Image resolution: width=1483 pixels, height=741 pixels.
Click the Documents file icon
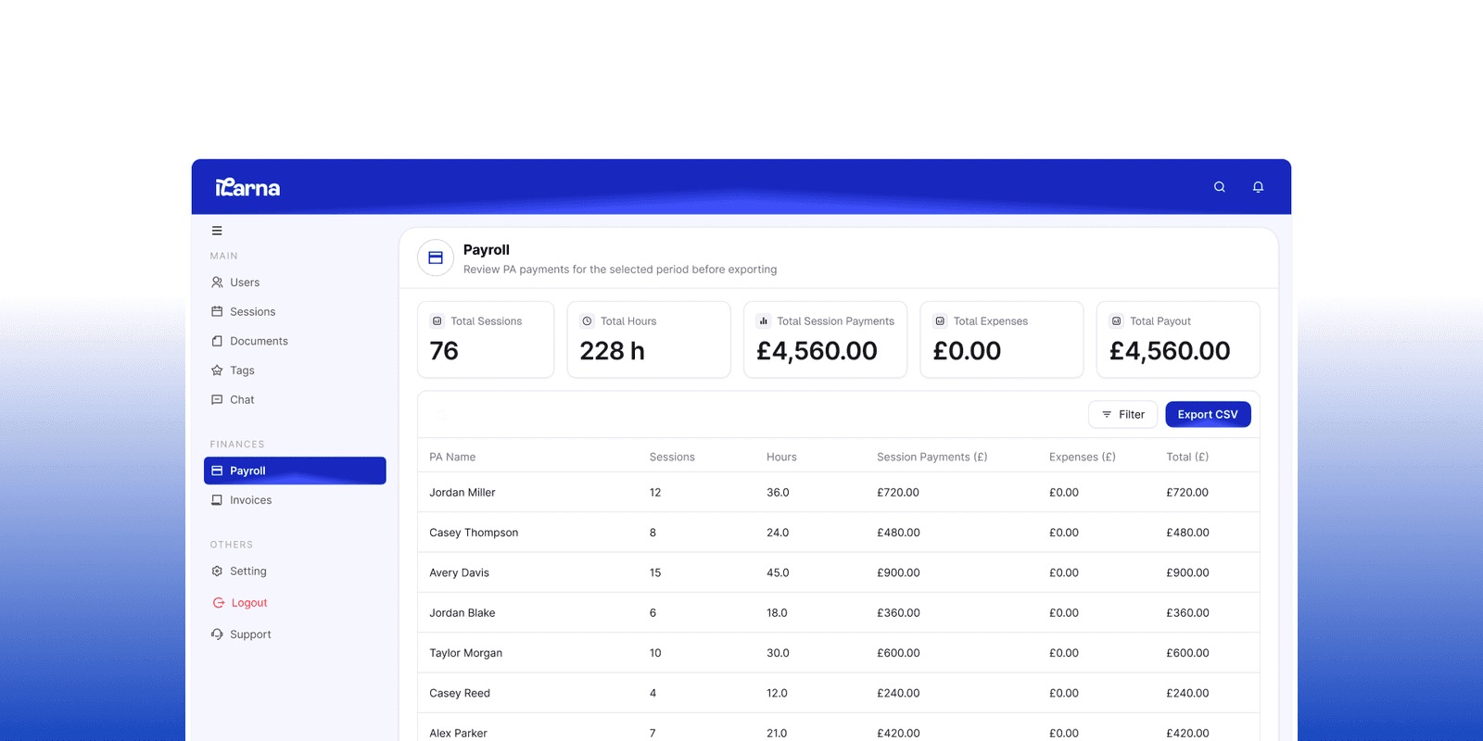217,341
